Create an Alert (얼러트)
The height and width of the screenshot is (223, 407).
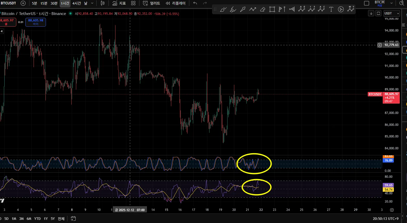(x=152, y=3)
